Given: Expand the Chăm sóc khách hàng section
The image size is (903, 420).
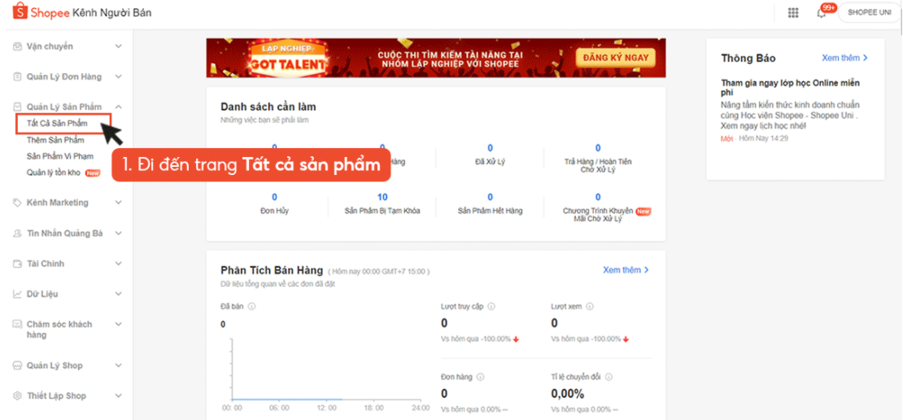Looking at the screenshot, I should point(118,324).
